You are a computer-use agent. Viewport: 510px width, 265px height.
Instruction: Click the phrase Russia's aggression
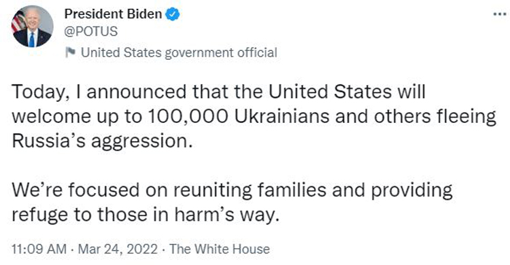[102, 142]
